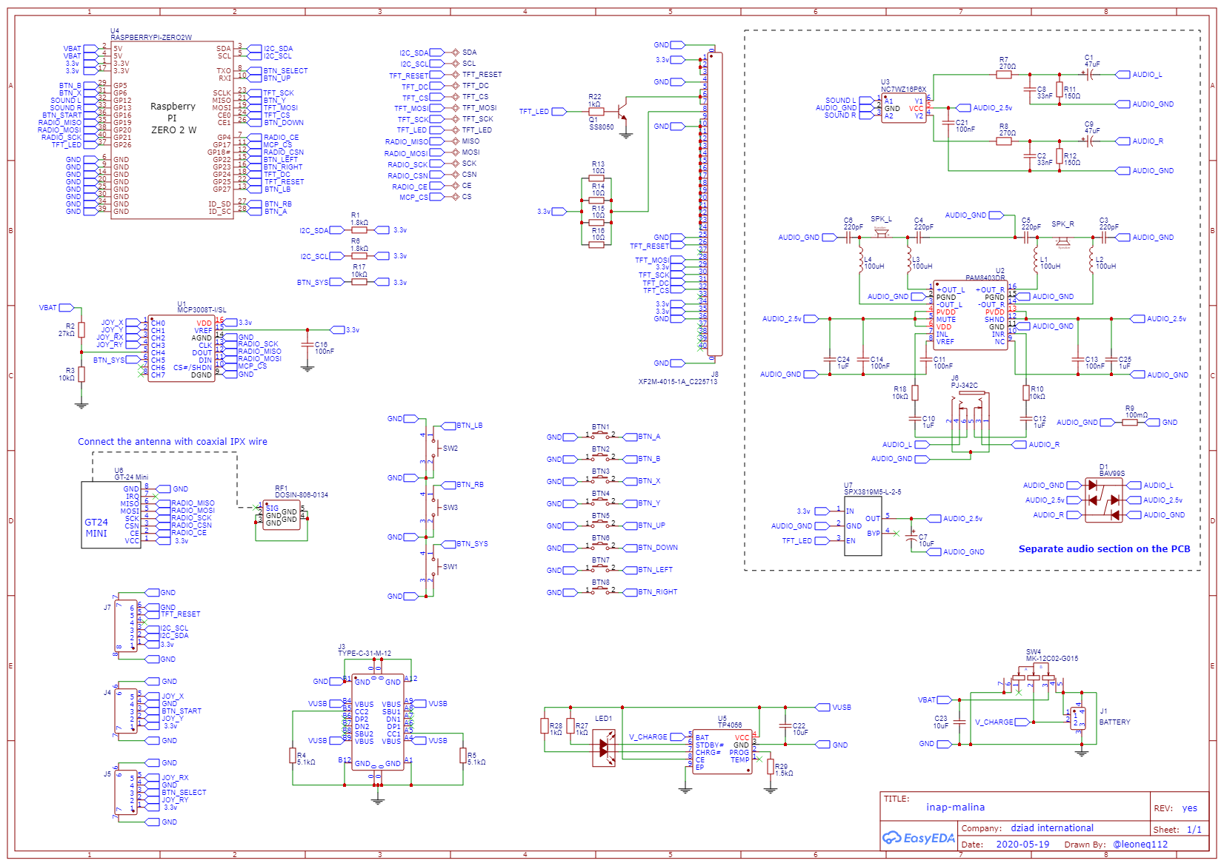Click the SPK_L speaker symbol

coord(881,232)
